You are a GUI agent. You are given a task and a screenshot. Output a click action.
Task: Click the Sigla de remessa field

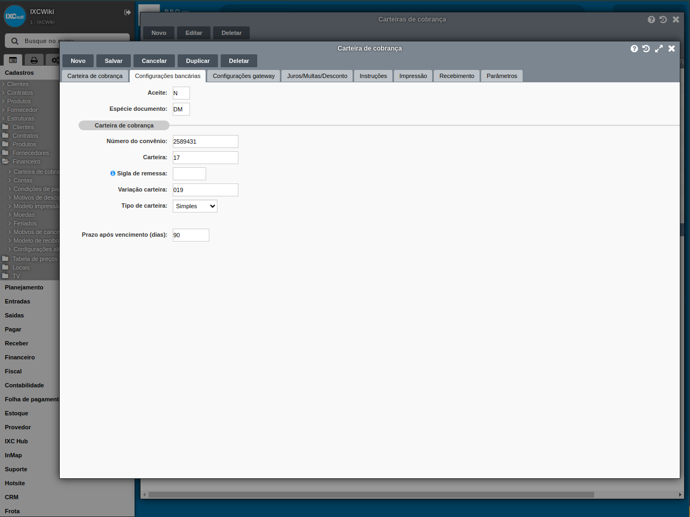(x=189, y=174)
